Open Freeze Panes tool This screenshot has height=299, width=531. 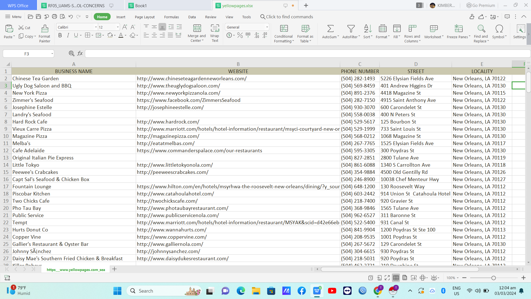pos(458,29)
